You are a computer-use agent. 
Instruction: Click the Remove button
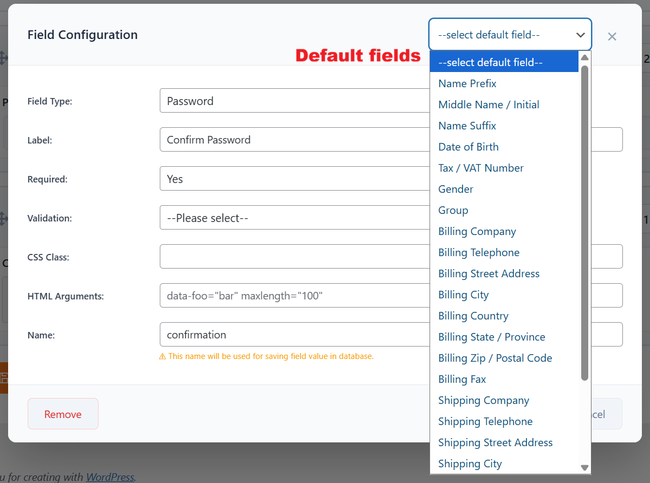(x=63, y=413)
